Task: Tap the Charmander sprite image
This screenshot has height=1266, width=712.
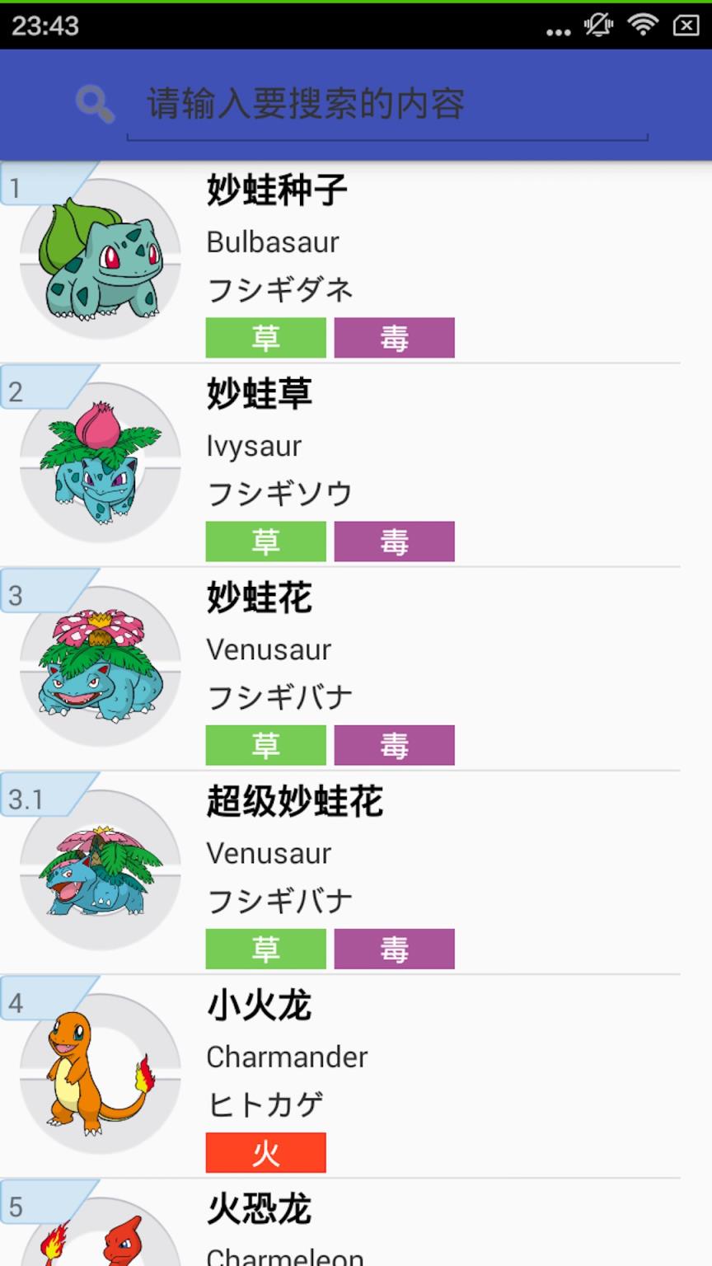Action: point(101,1073)
